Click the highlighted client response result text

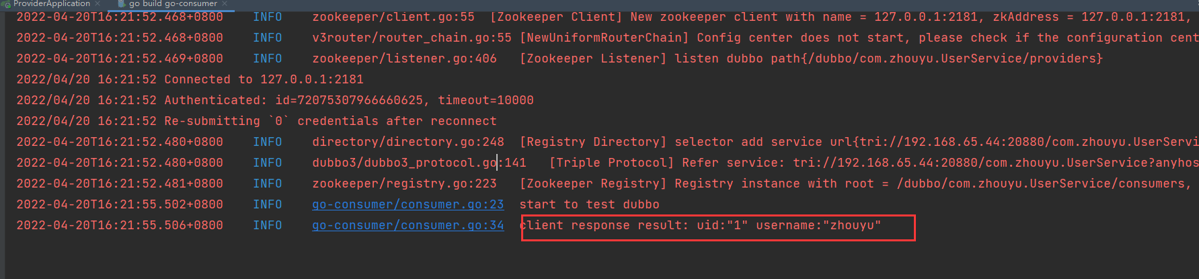700,225
